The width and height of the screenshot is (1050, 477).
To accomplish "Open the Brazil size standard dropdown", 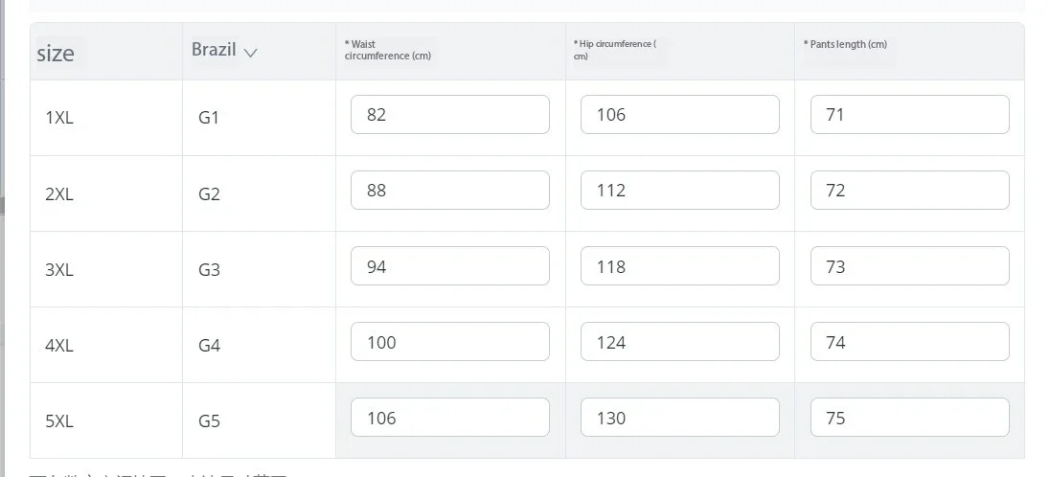I will pos(225,51).
